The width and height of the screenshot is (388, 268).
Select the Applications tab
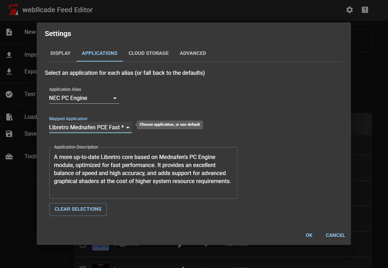coord(100,53)
